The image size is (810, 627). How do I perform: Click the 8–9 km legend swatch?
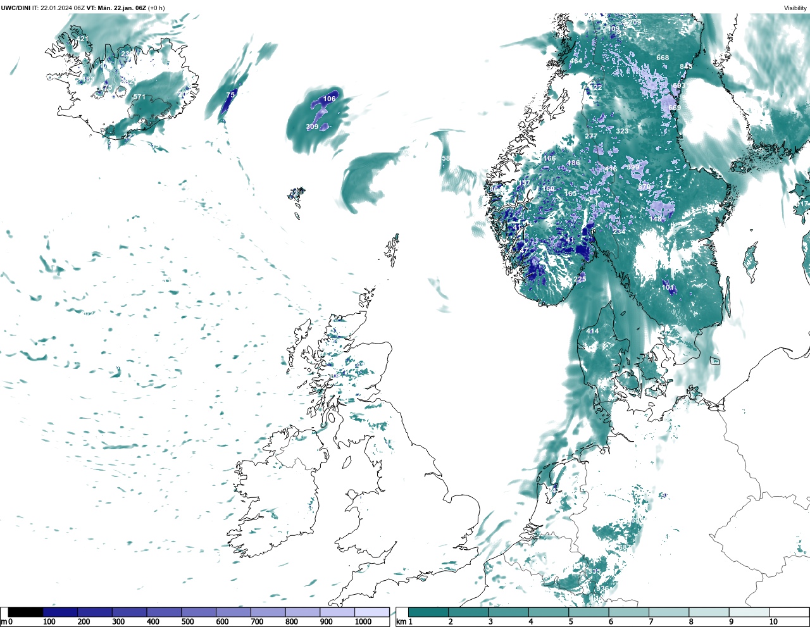tap(709, 612)
